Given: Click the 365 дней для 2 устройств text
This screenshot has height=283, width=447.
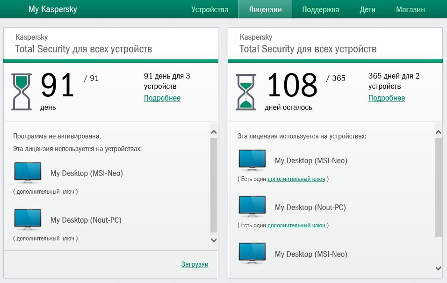Looking at the screenshot, I should tap(394, 81).
